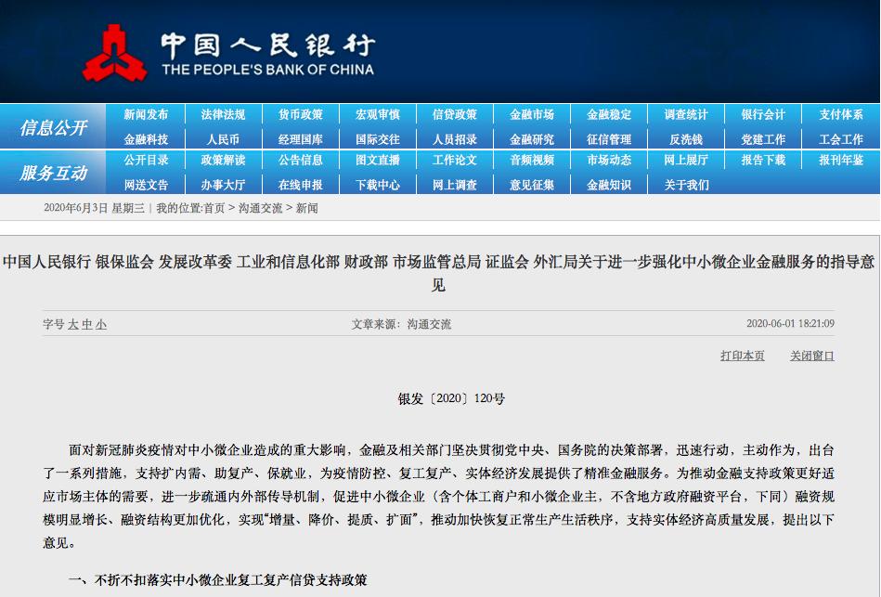Select 金融知识 in the navigation bar
881x597 pixels.
612,184
